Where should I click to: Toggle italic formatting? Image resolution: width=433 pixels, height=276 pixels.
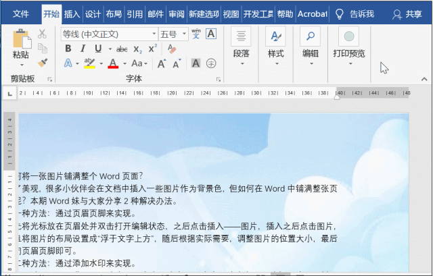click(83, 49)
